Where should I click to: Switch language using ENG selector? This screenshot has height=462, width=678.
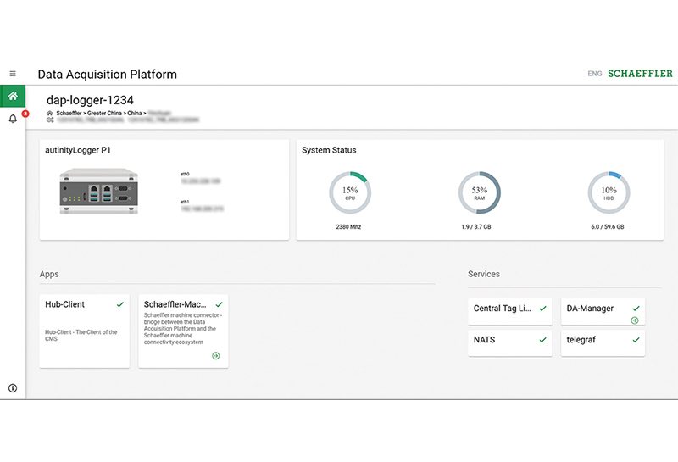[x=595, y=74]
